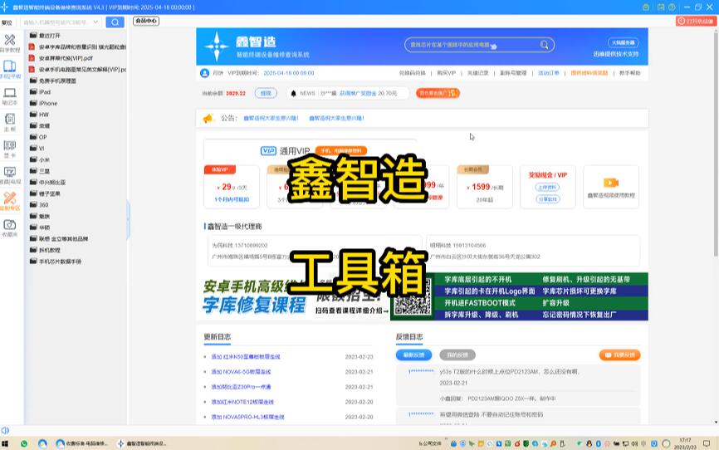The height and width of the screenshot is (450, 719).
Task: Open the 显卡 graphics card sidebar icon
Action: 10,147
